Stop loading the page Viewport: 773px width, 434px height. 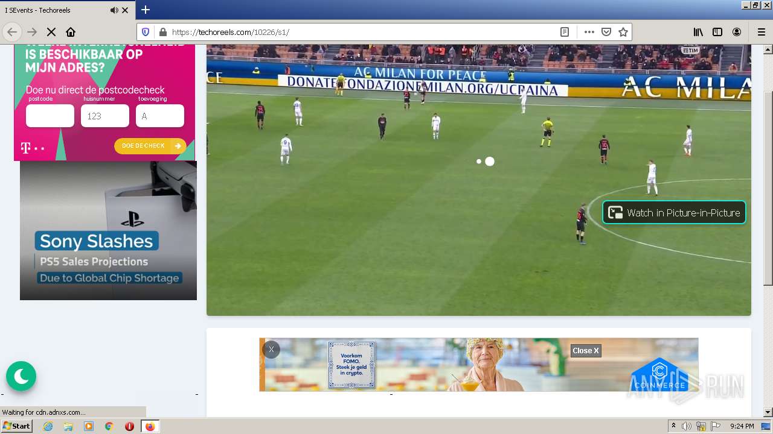click(x=51, y=32)
